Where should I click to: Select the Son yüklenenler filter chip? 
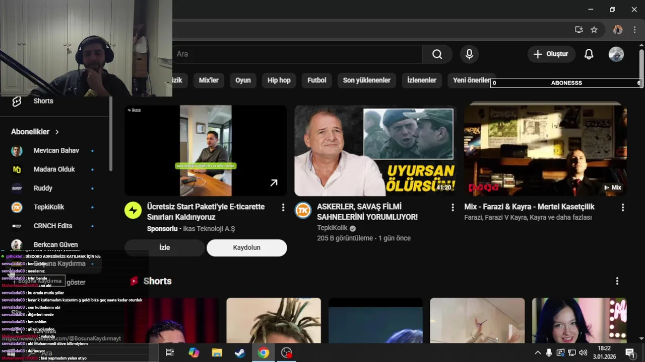(367, 80)
